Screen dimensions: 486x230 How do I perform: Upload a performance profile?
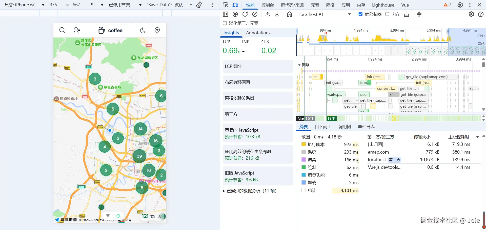[x=268, y=14]
